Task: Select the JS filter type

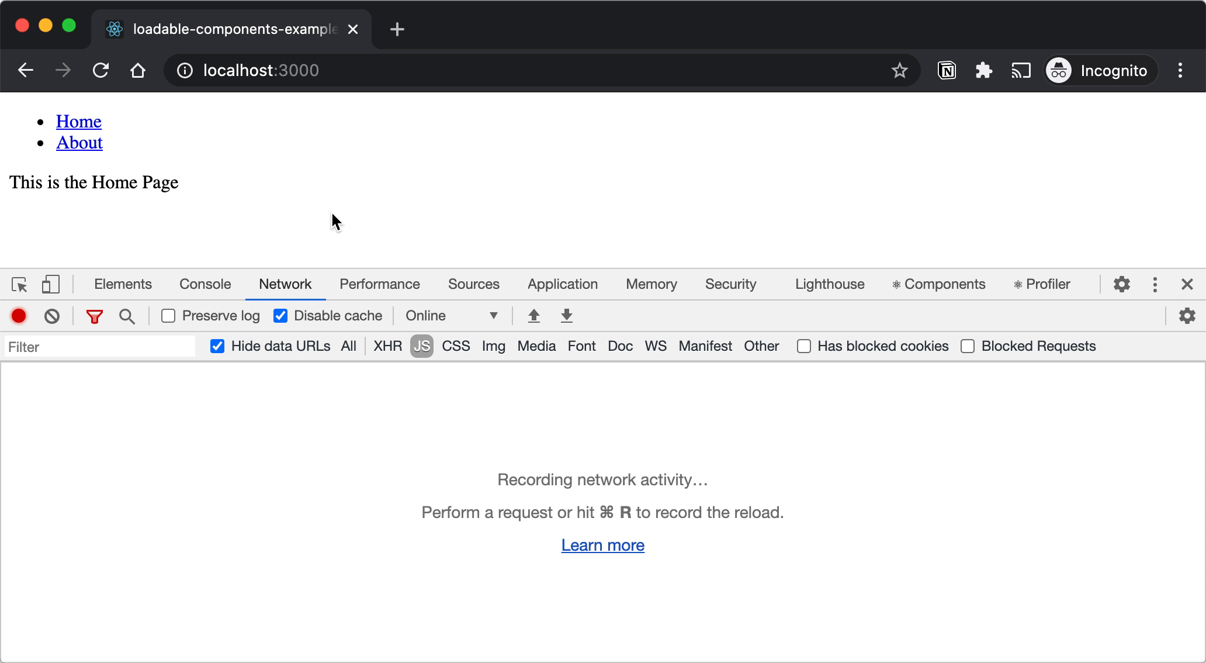Action: 421,346
